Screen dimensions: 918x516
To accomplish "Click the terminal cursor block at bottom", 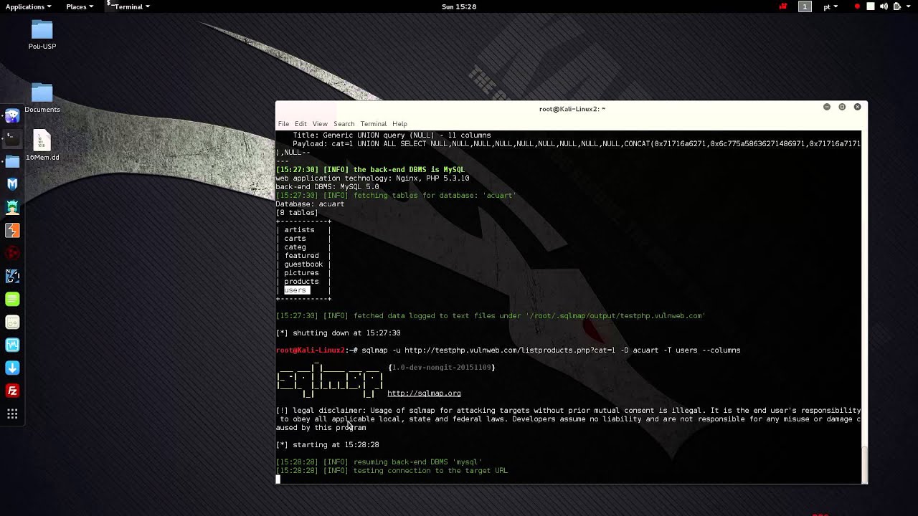I will point(278,479).
